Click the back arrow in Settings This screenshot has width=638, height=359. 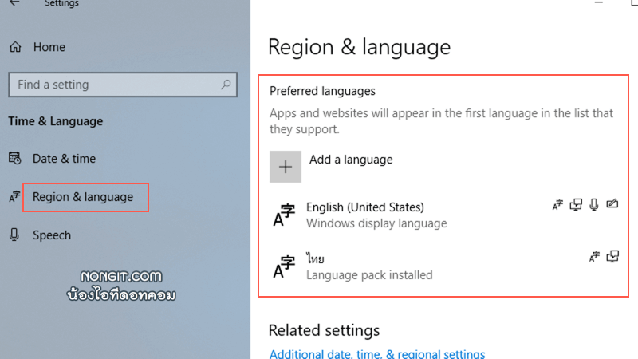coord(14,3)
